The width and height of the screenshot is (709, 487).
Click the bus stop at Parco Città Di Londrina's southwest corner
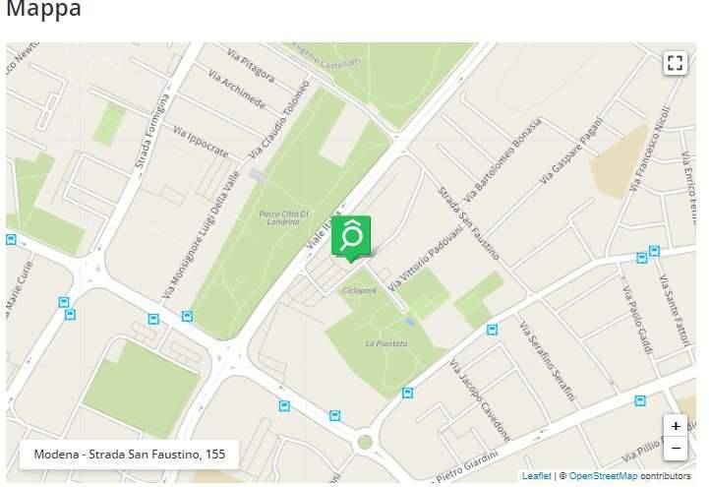click(x=187, y=316)
